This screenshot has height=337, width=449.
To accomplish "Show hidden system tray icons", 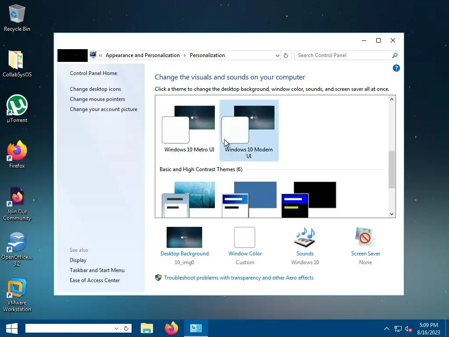I will (387, 328).
